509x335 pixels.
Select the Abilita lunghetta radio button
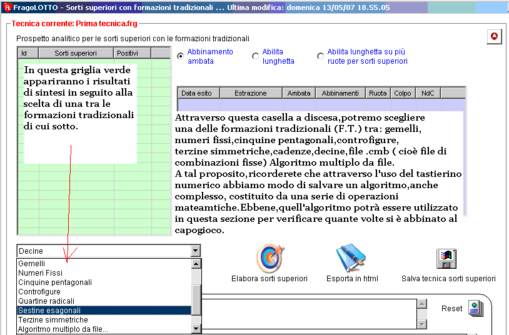pyautogui.click(x=255, y=56)
